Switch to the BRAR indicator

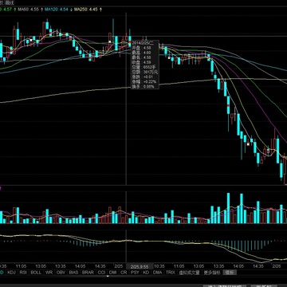click(88, 273)
